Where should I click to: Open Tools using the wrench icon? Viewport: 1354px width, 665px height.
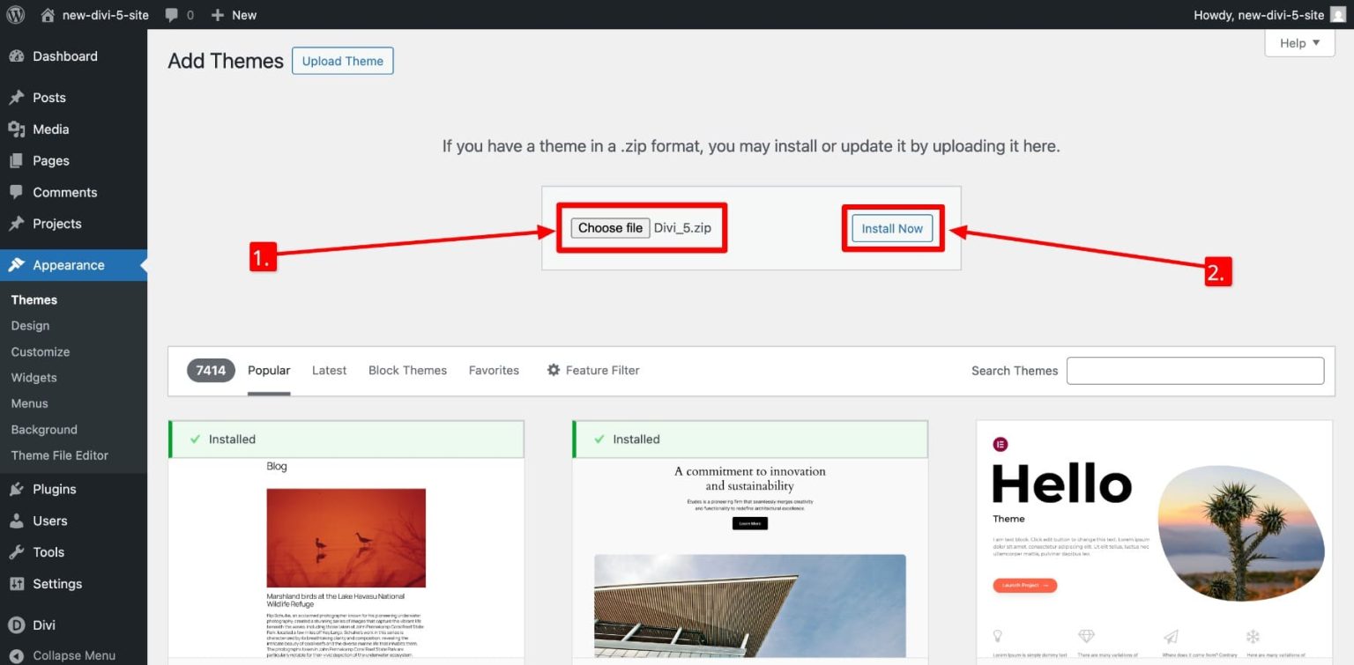tap(18, 552)
